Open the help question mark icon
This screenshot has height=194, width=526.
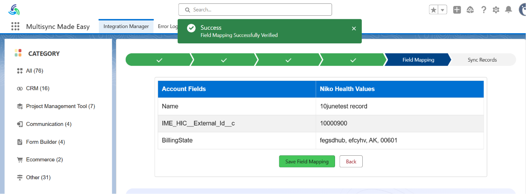point(483,10)
